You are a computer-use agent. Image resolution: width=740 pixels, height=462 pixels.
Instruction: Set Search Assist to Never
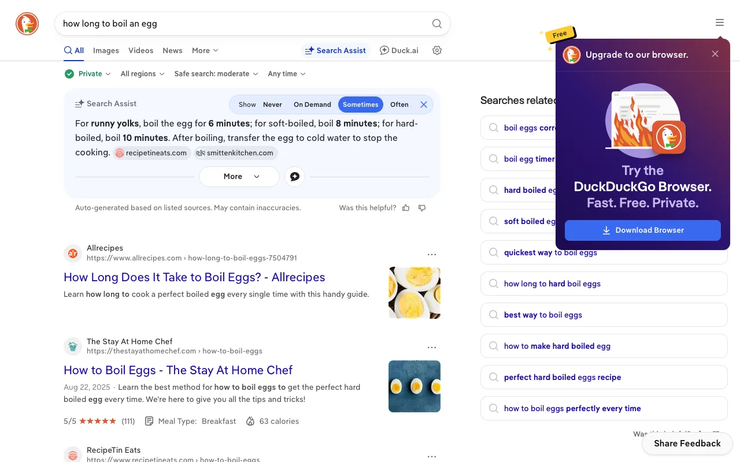[272, 105]
